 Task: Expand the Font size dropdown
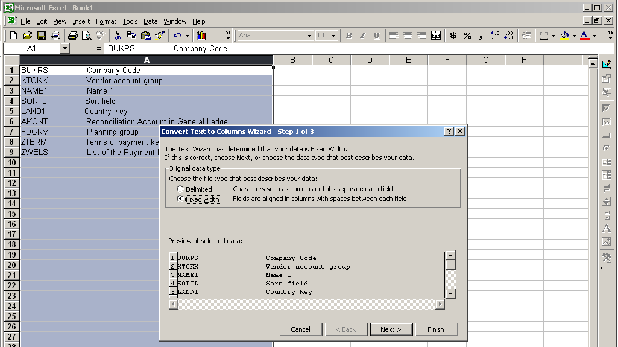[x=335, y=36]
